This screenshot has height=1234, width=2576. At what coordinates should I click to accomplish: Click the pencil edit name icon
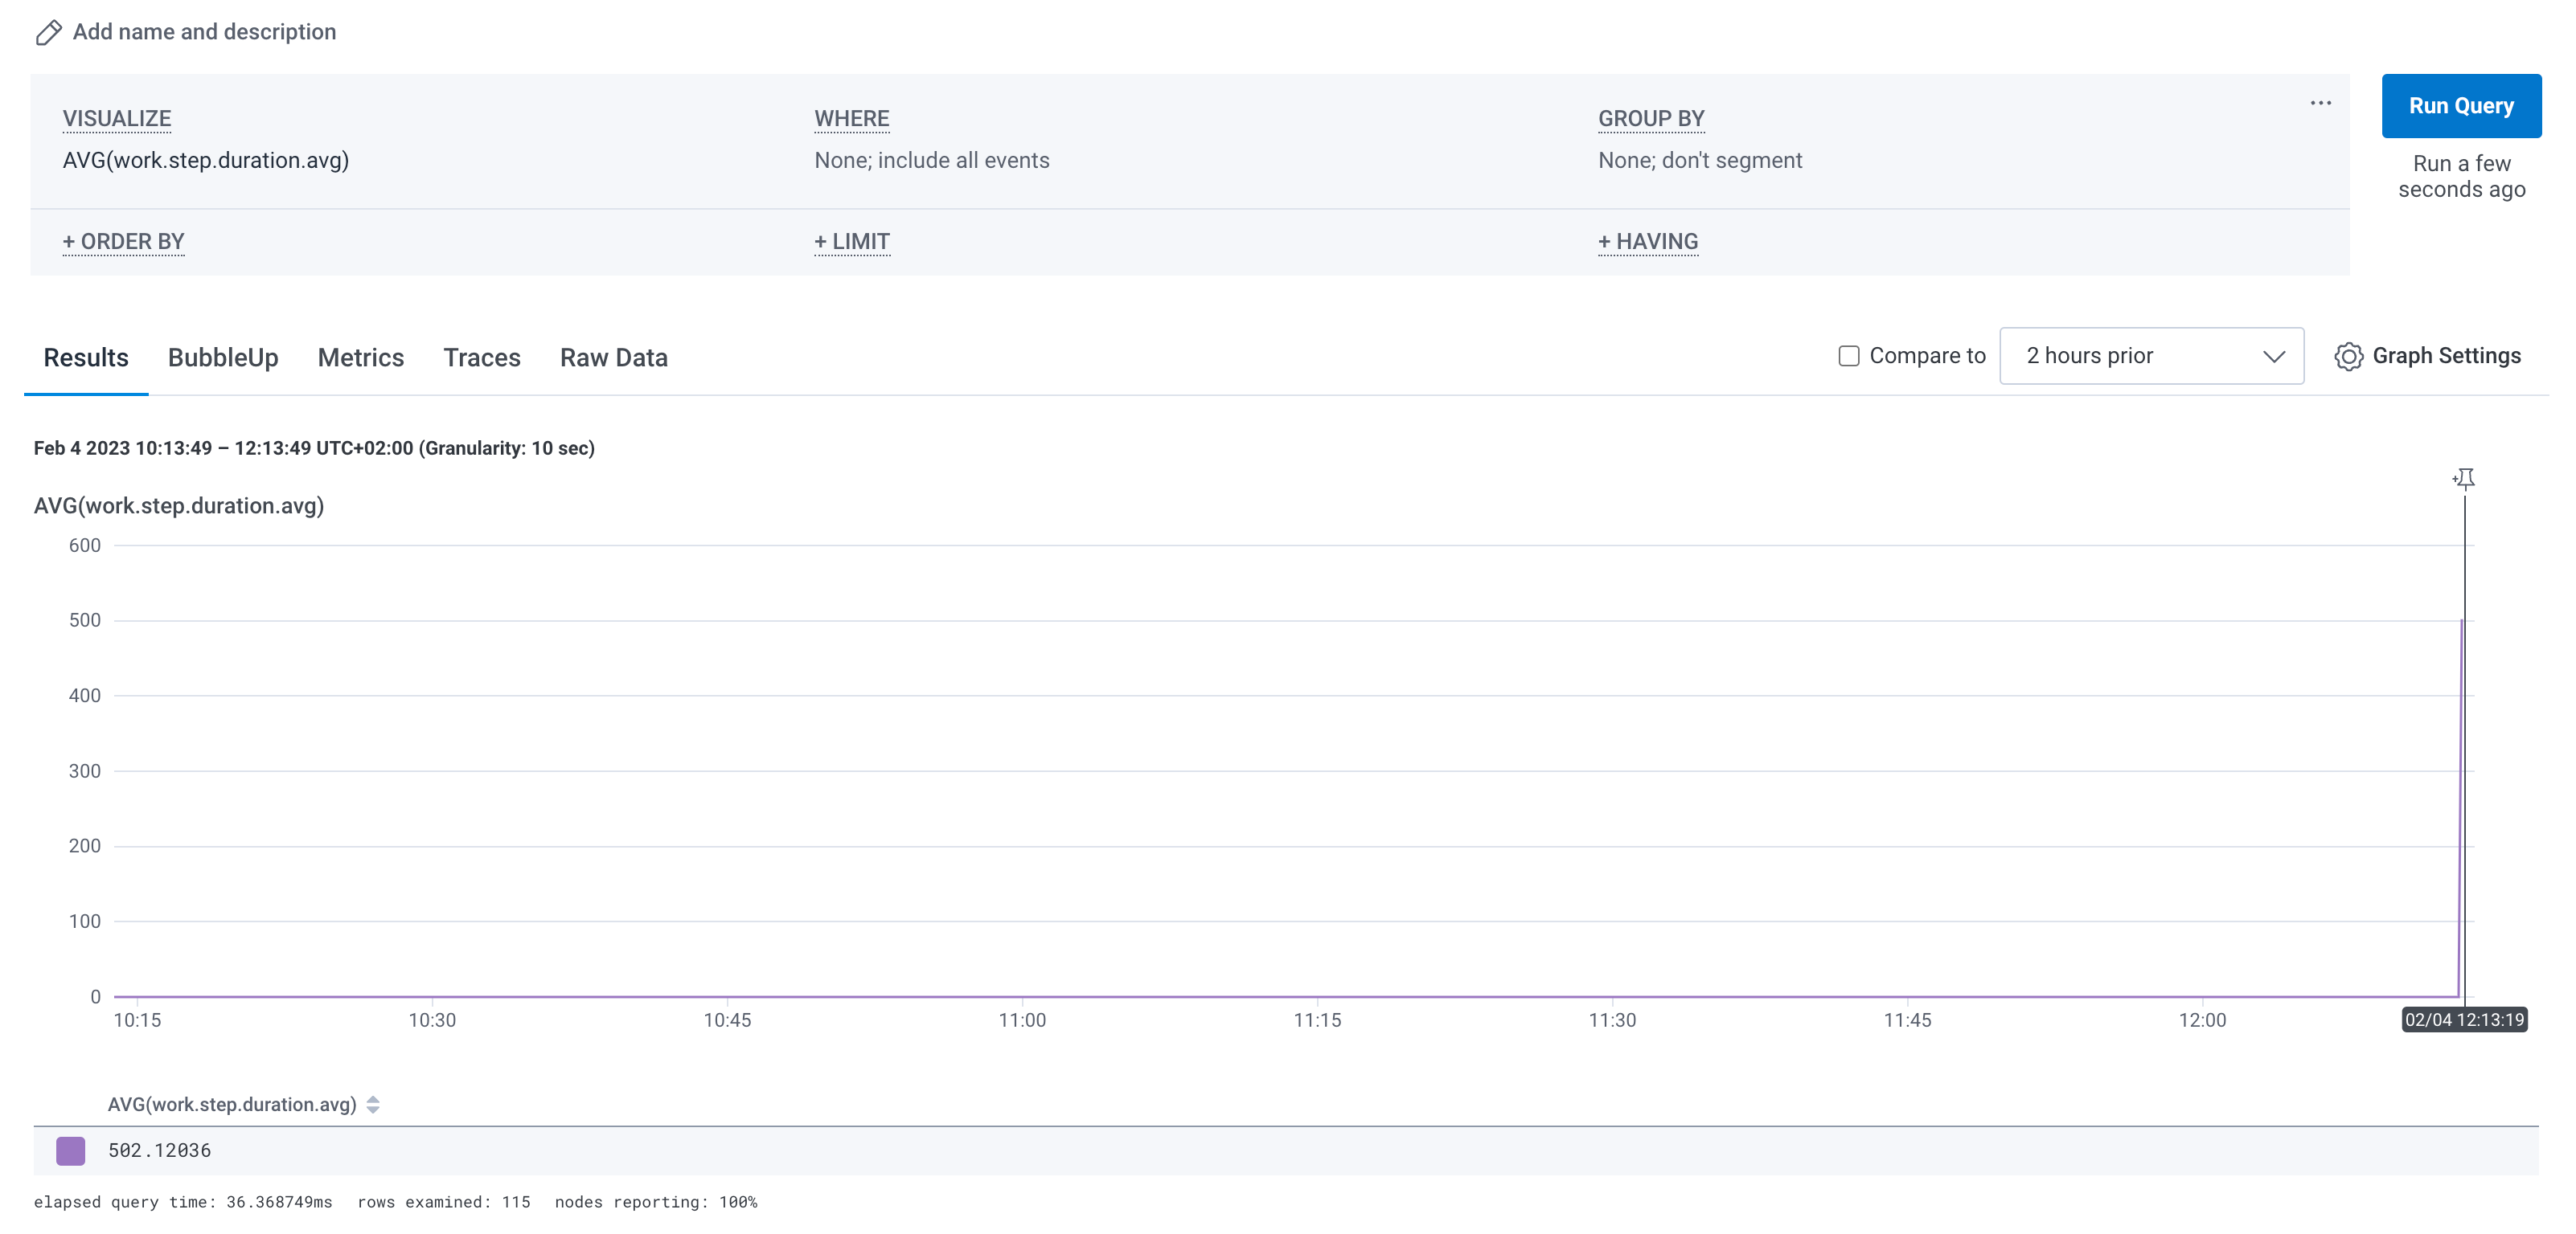point(49,31)
